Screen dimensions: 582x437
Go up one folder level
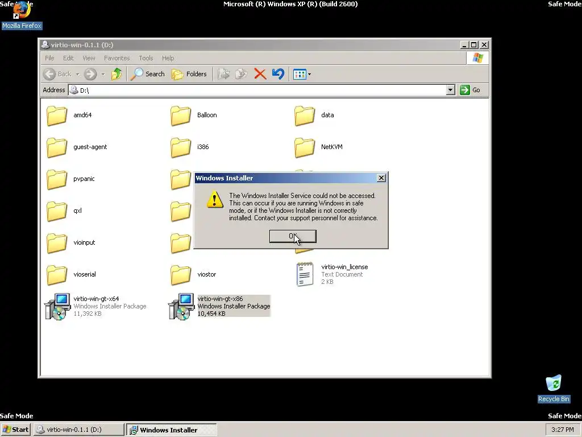[x=116, y=74]
